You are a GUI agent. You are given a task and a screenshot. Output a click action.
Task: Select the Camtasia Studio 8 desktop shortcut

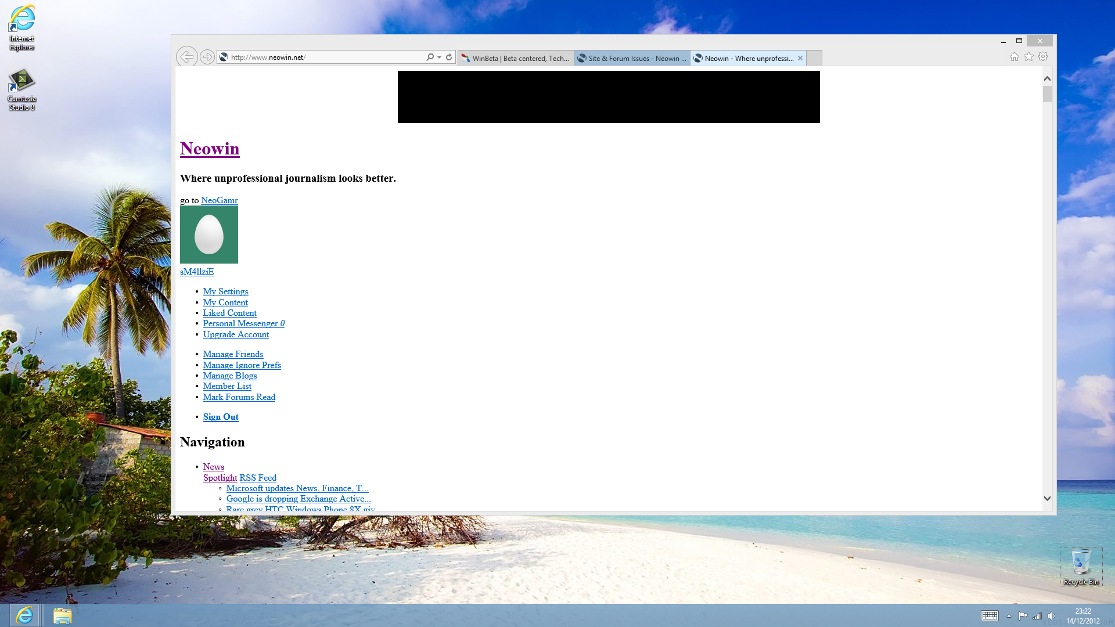21,89
